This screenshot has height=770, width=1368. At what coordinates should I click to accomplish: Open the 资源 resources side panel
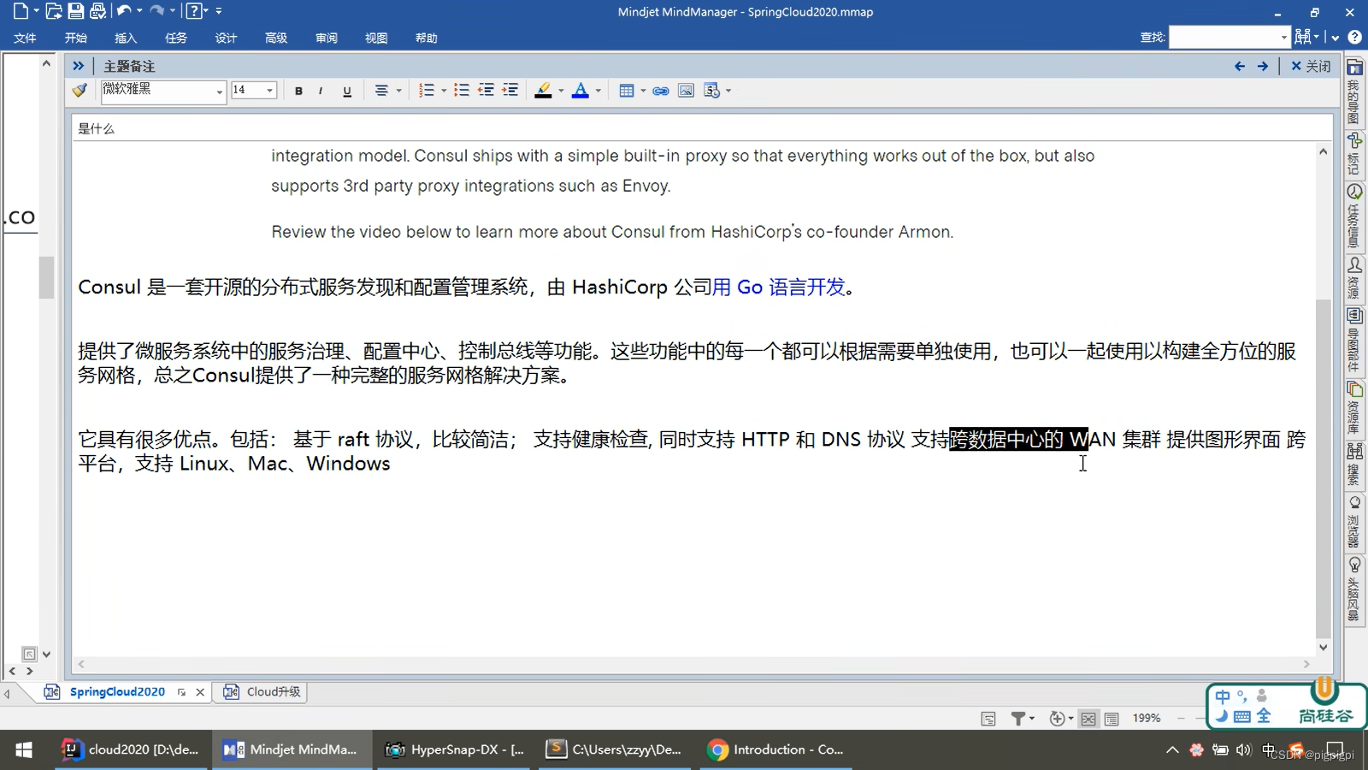[x=1354, y=278]
